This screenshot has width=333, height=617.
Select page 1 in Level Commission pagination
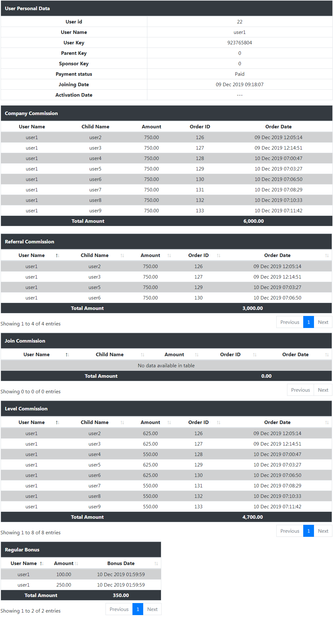(x=308, y=531)
